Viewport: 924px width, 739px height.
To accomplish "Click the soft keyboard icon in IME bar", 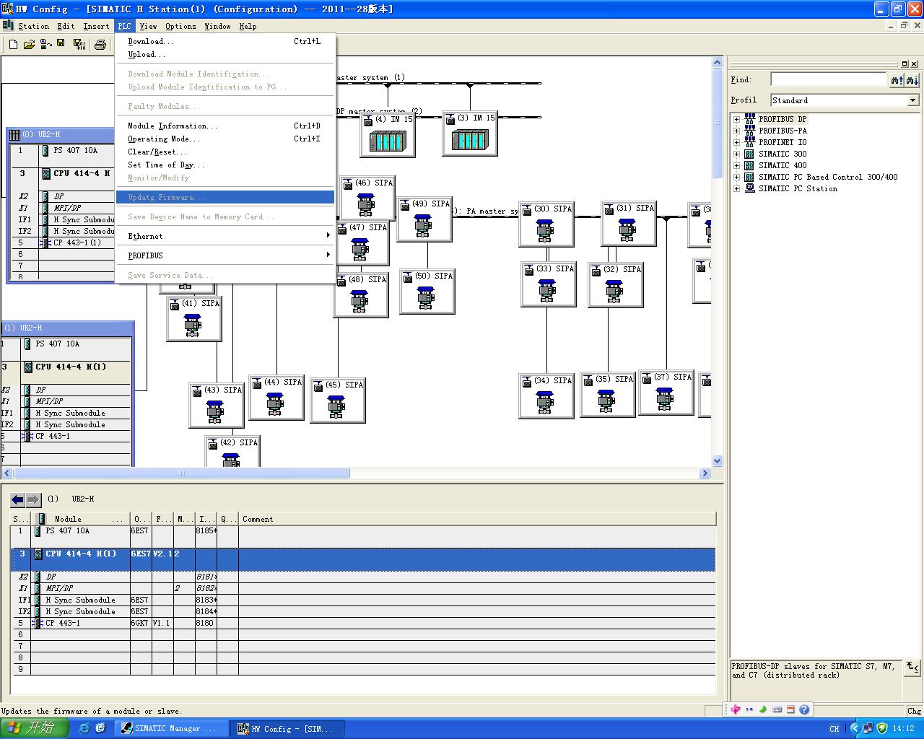I will pos(777,709).
